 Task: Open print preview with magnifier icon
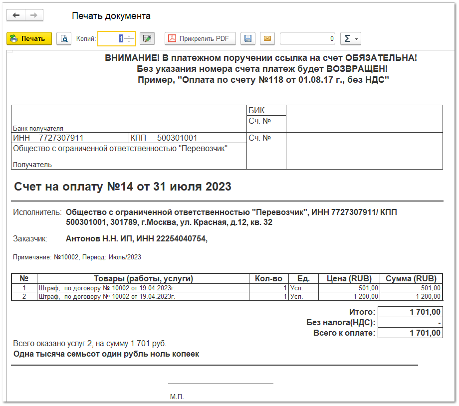tap(64, 38)
